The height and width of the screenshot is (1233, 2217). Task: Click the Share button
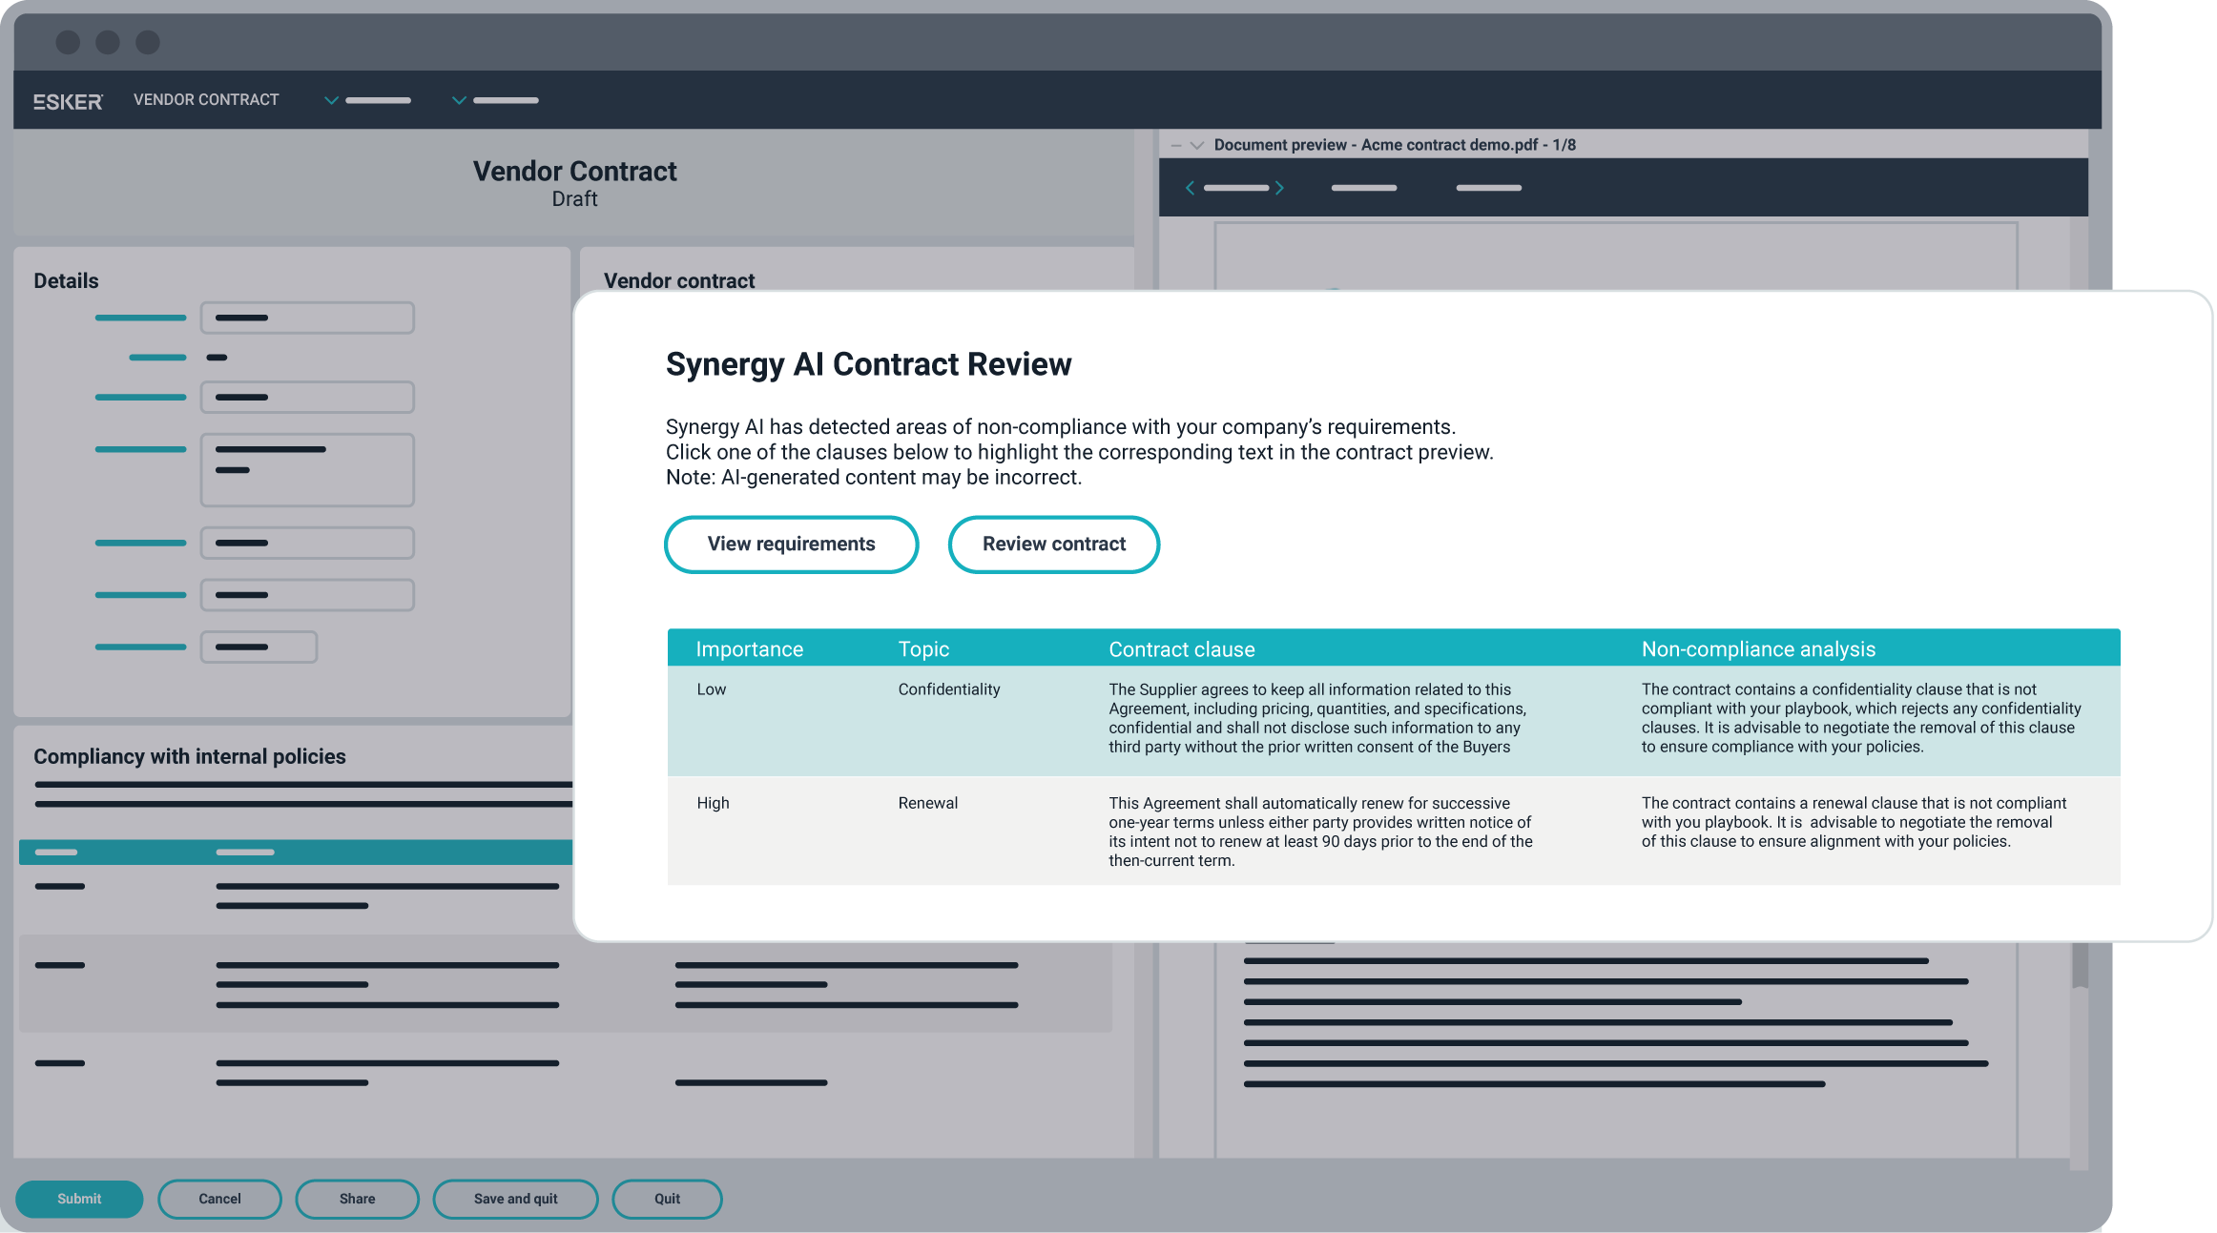(x=357, y=1199)
